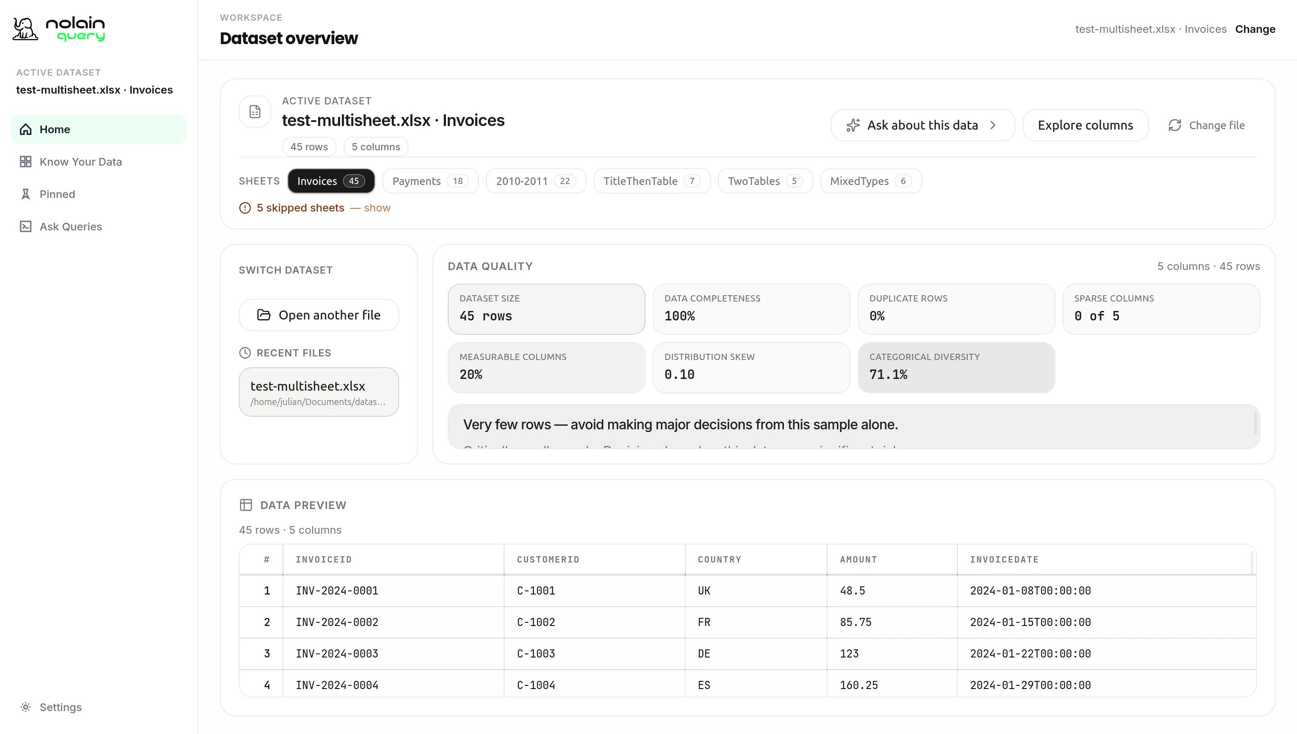Select the Home sidebar item
This screenshot has height=734, width=1297.
click(x=98, y=130)
